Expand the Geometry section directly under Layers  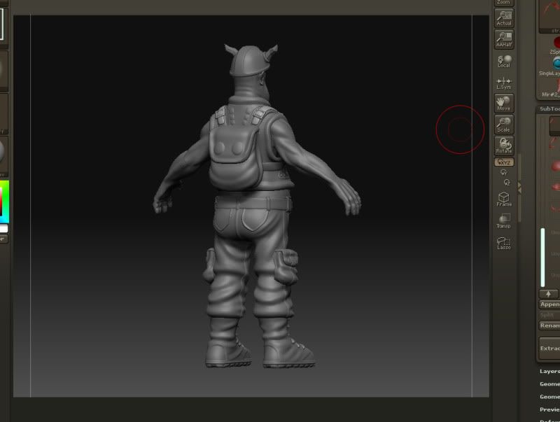click(x=549, y=384)
